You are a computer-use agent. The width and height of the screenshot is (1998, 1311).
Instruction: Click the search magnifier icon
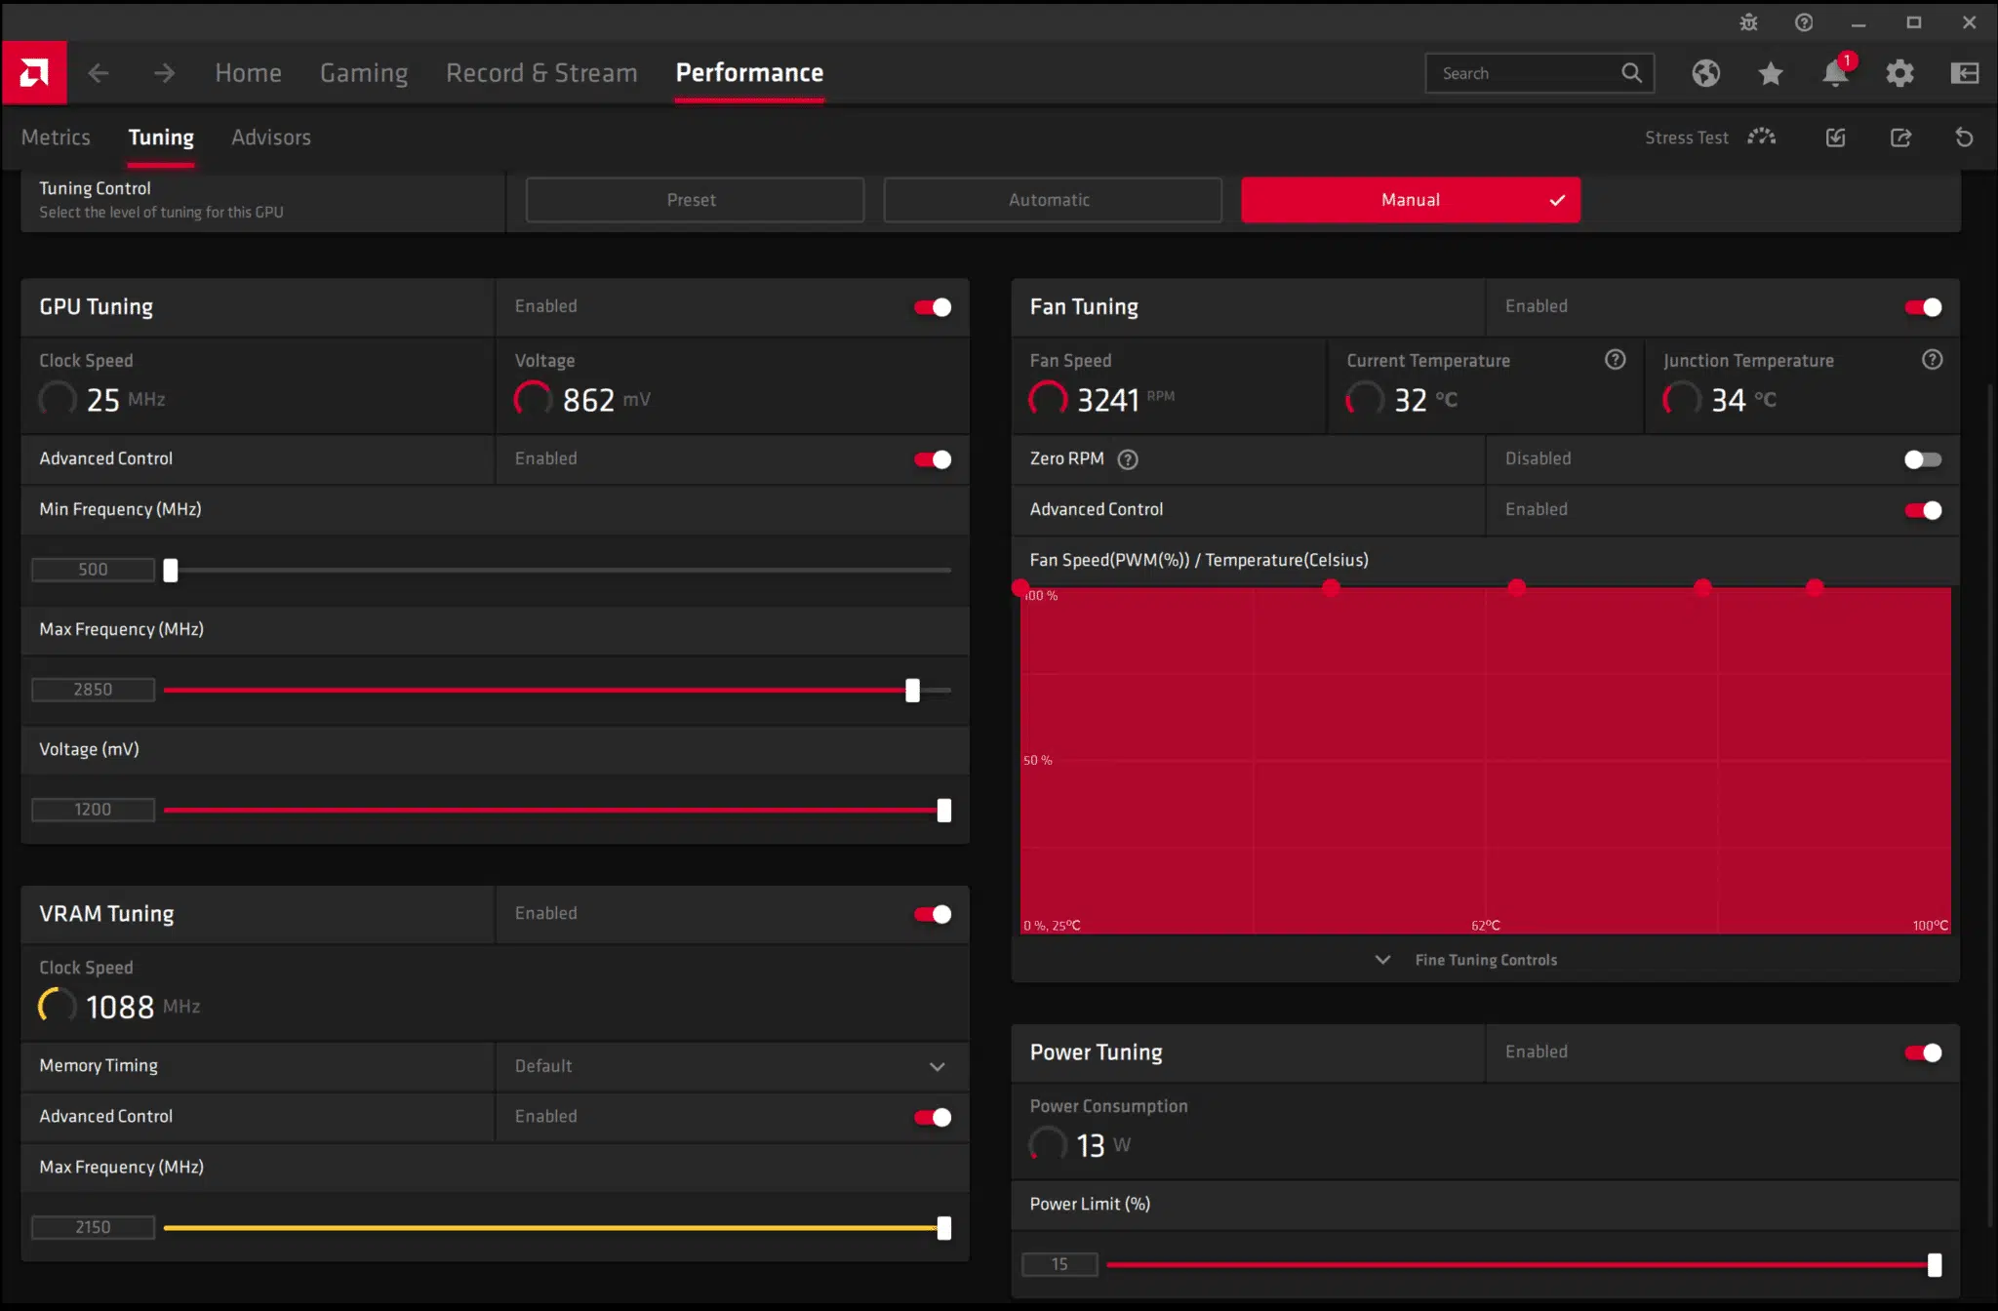click(1631, 73)
